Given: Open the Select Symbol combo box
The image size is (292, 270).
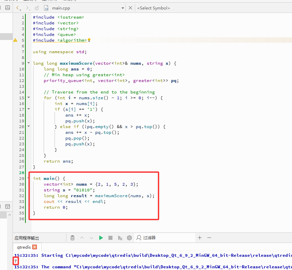Looking at the screenshot, I should click(153, 8).
